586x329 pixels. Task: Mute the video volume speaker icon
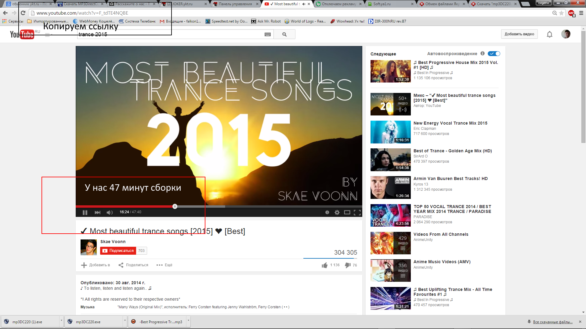(110, 212)
